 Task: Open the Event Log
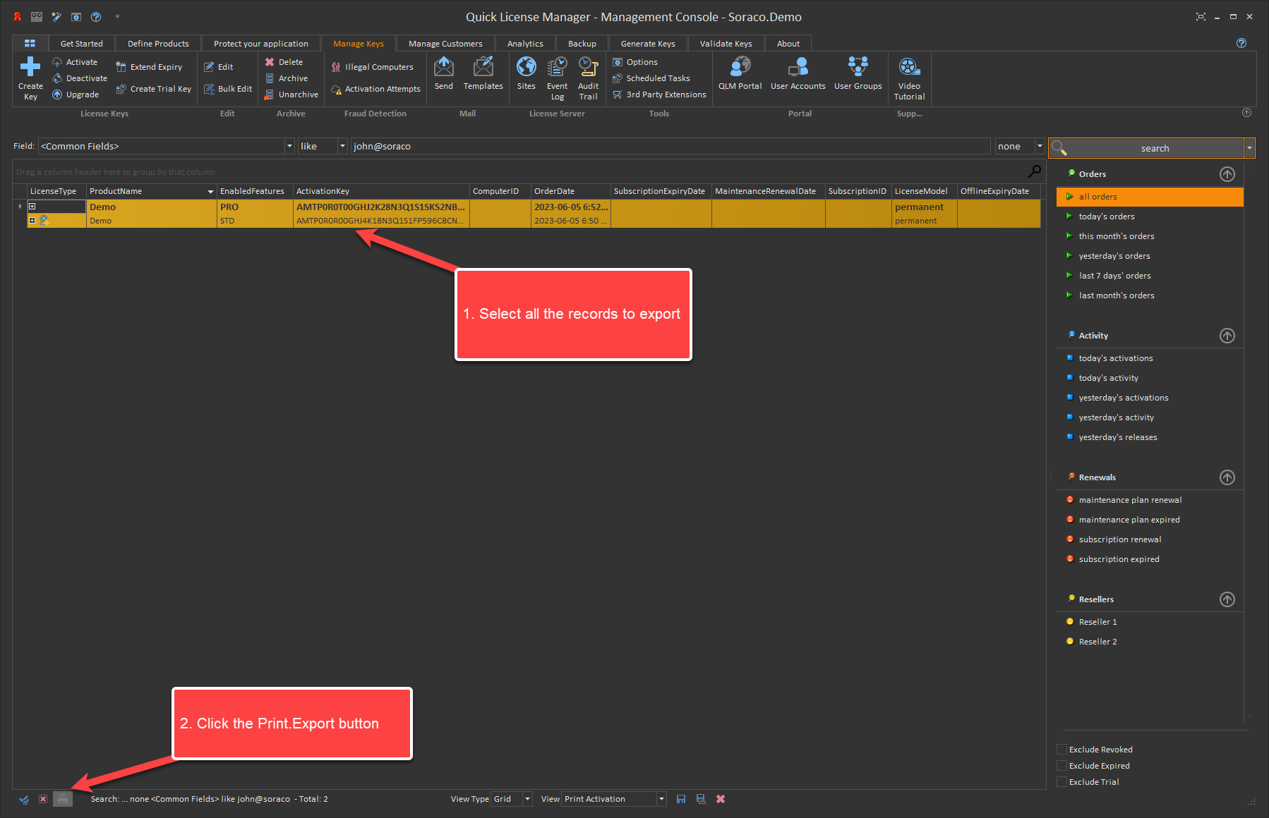pos(558,78)
